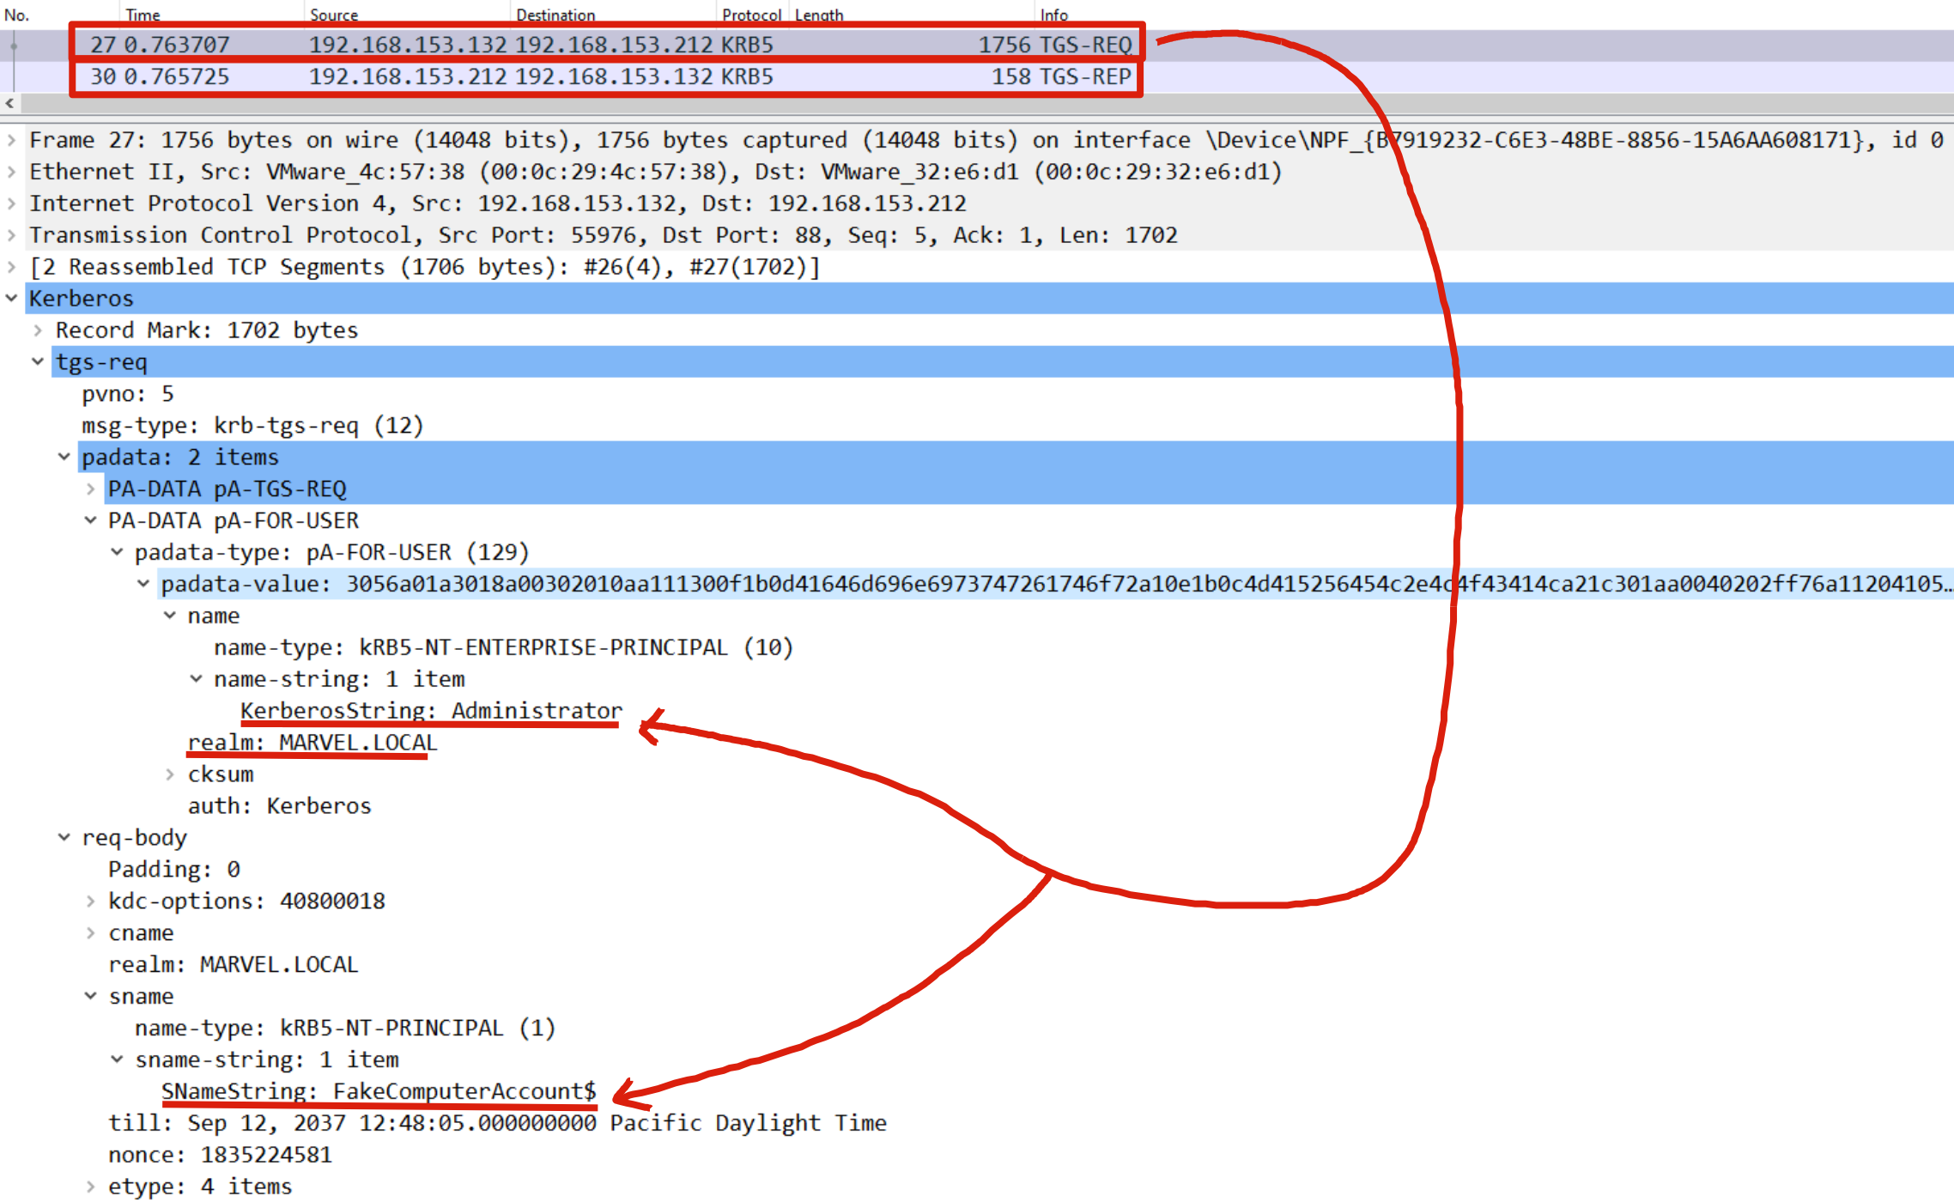Sort by the Protocol column header

[750, 15]
